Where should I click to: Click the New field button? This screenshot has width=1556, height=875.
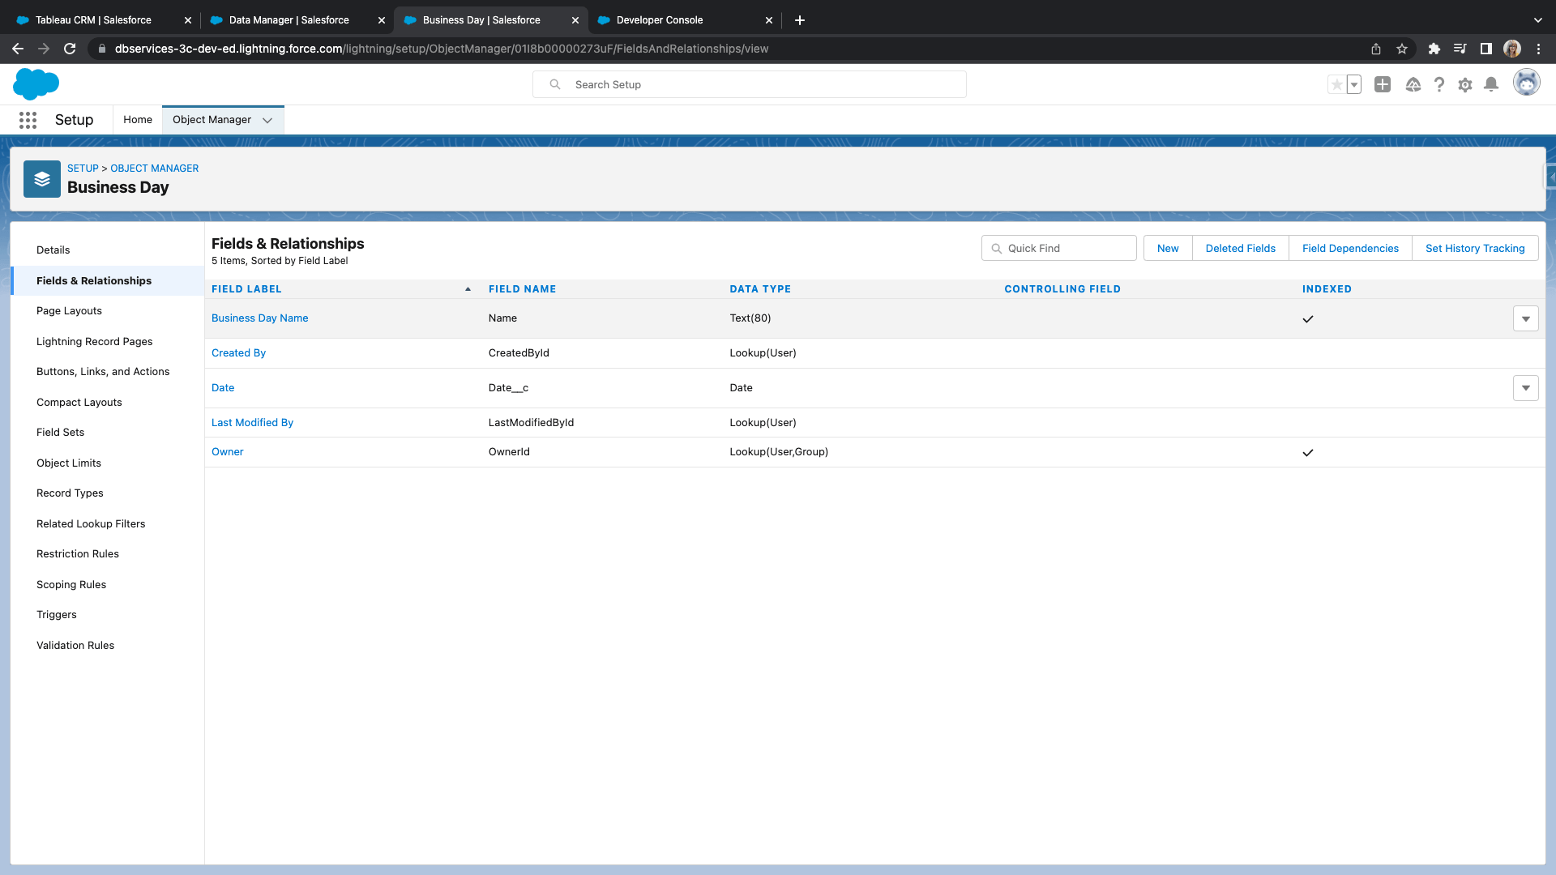click(x=1167, y=249)
